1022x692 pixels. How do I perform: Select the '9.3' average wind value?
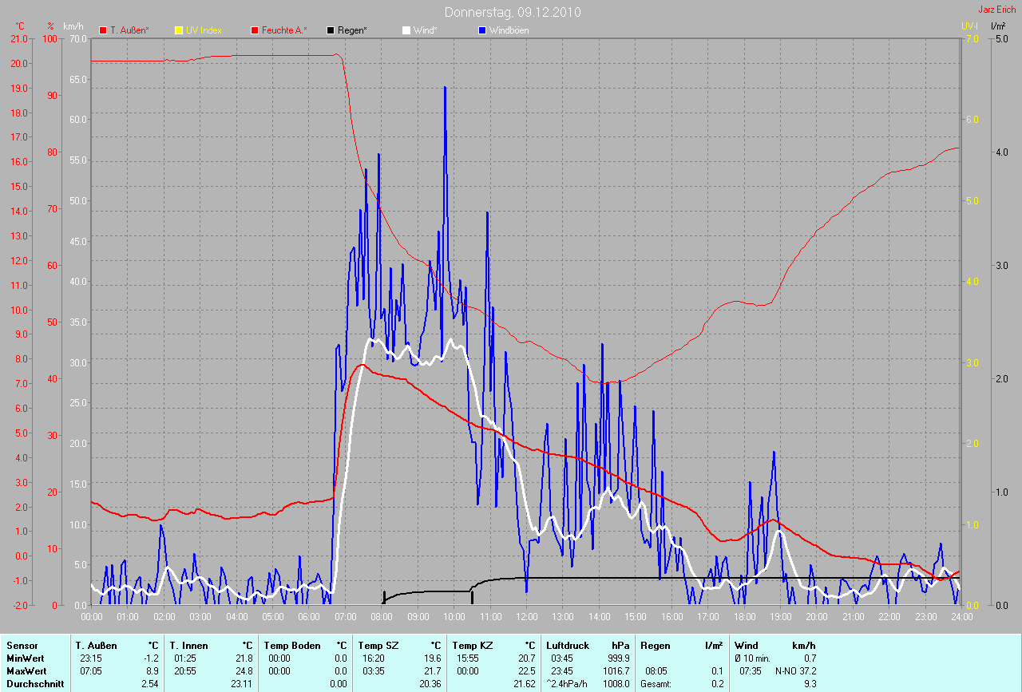810,684
